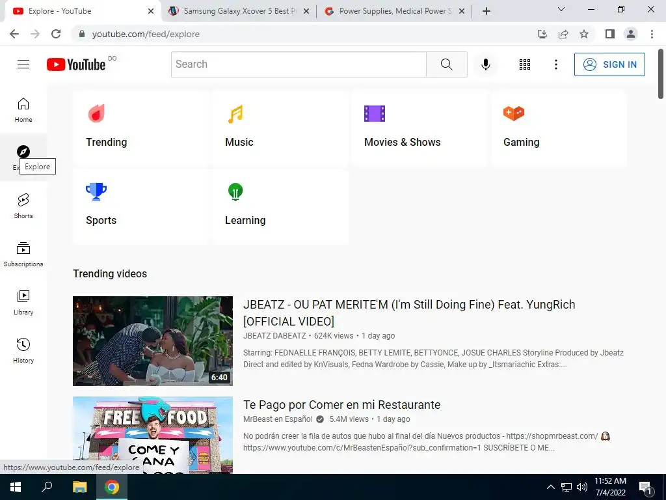The width and height of the screenshot is (666, 500).
Task: Switch to the Power Supplies tab
Action: (x=395, y=11)
